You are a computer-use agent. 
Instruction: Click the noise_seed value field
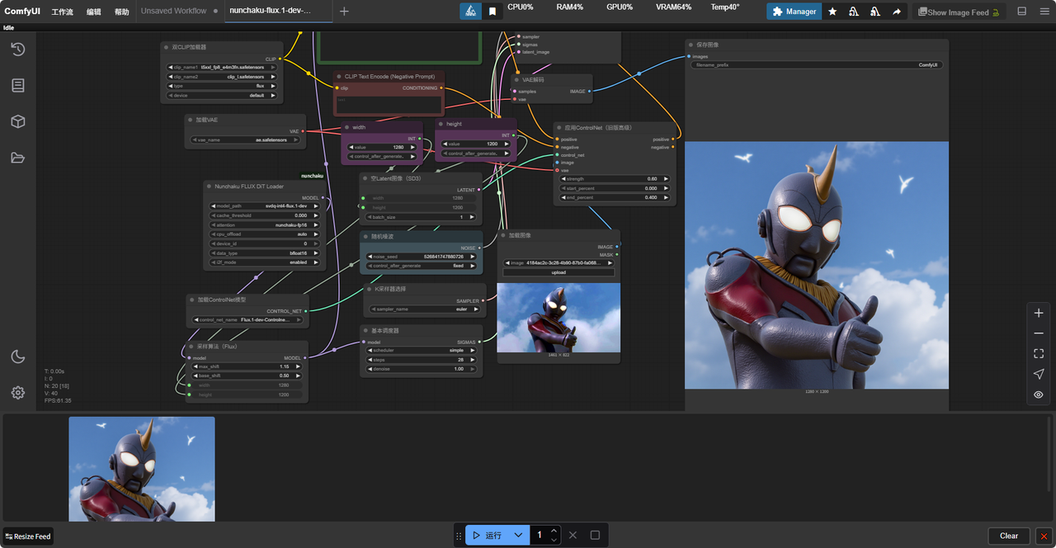[x=421, y=257]
